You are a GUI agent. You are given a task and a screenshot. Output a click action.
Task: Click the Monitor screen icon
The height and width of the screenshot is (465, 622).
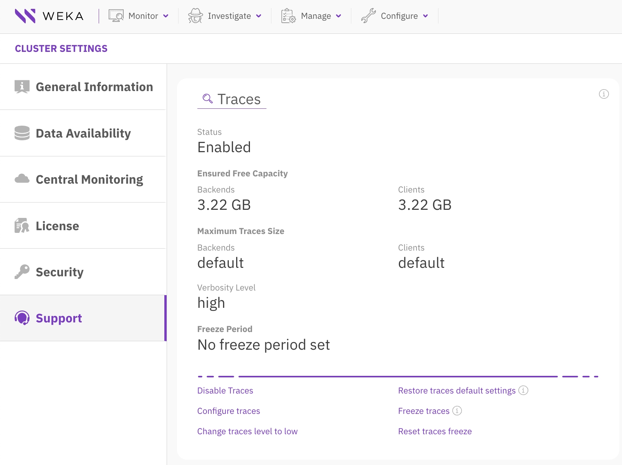[116, 16]
